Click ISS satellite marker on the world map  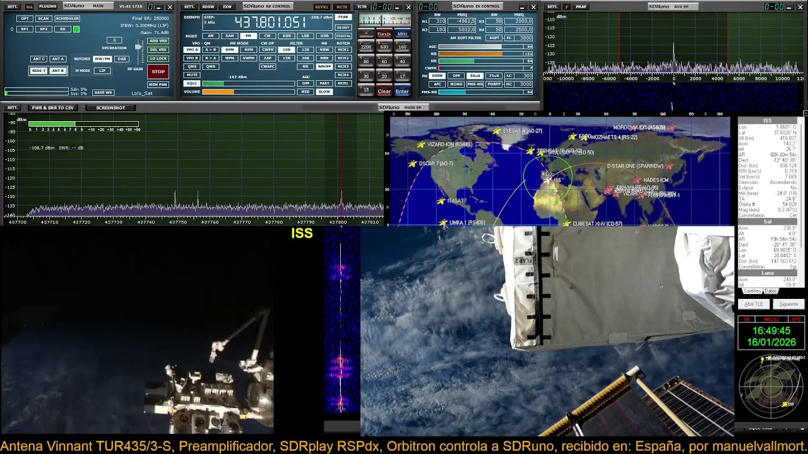(548, 180)
